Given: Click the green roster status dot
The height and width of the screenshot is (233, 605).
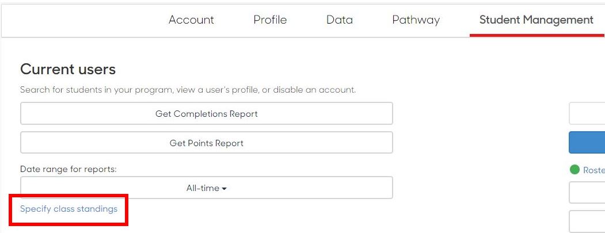Looking at the screenshot, I should (574, 169).
